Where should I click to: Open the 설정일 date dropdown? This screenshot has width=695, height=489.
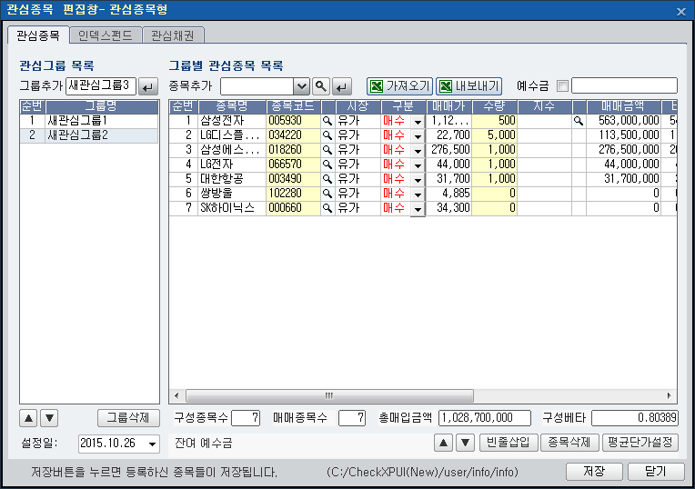tap(152, 444)
